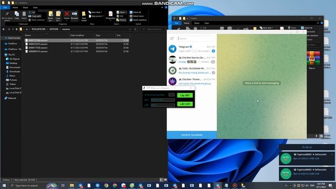Open Chrome from the taskbar

pos(106,185)
